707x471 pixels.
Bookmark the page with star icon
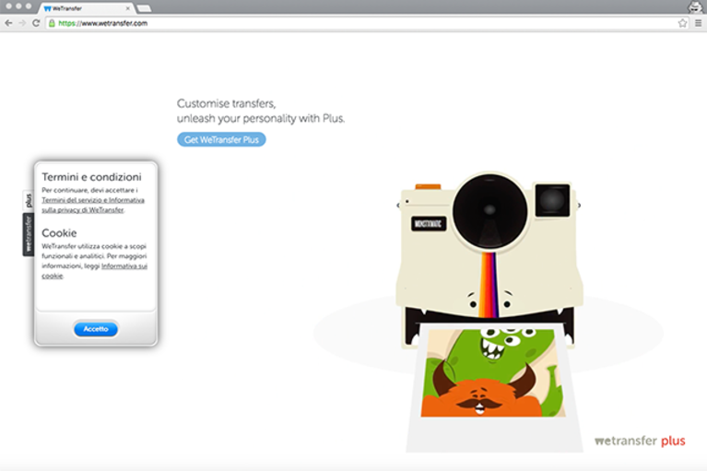click(x=682, y=23)
